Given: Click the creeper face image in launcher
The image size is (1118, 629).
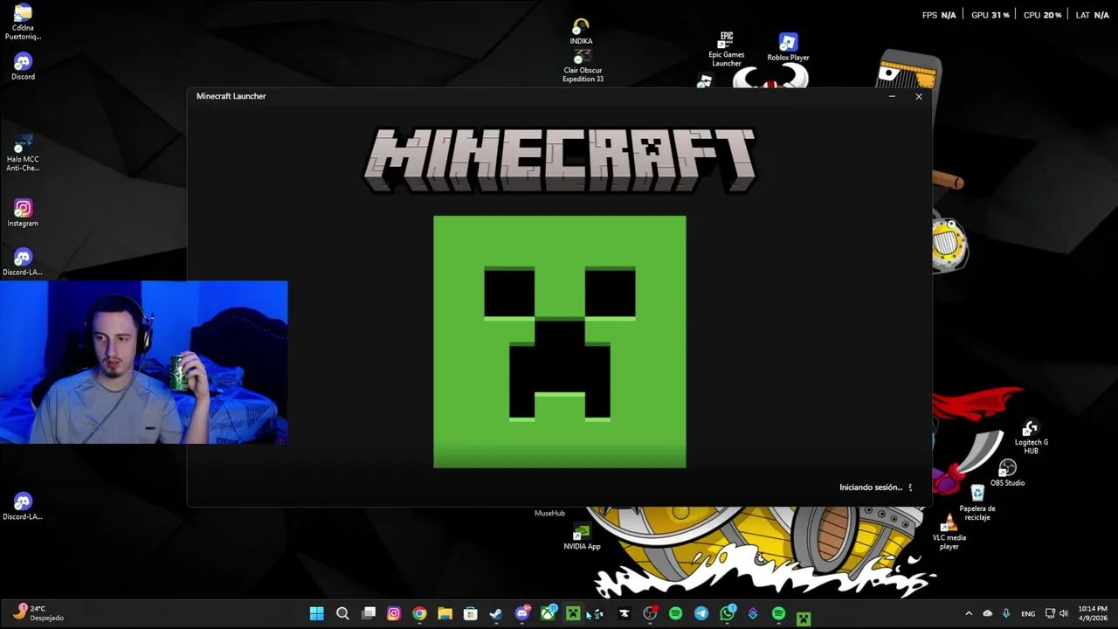Looking at the screenshot, I should (x=560, y=342).
